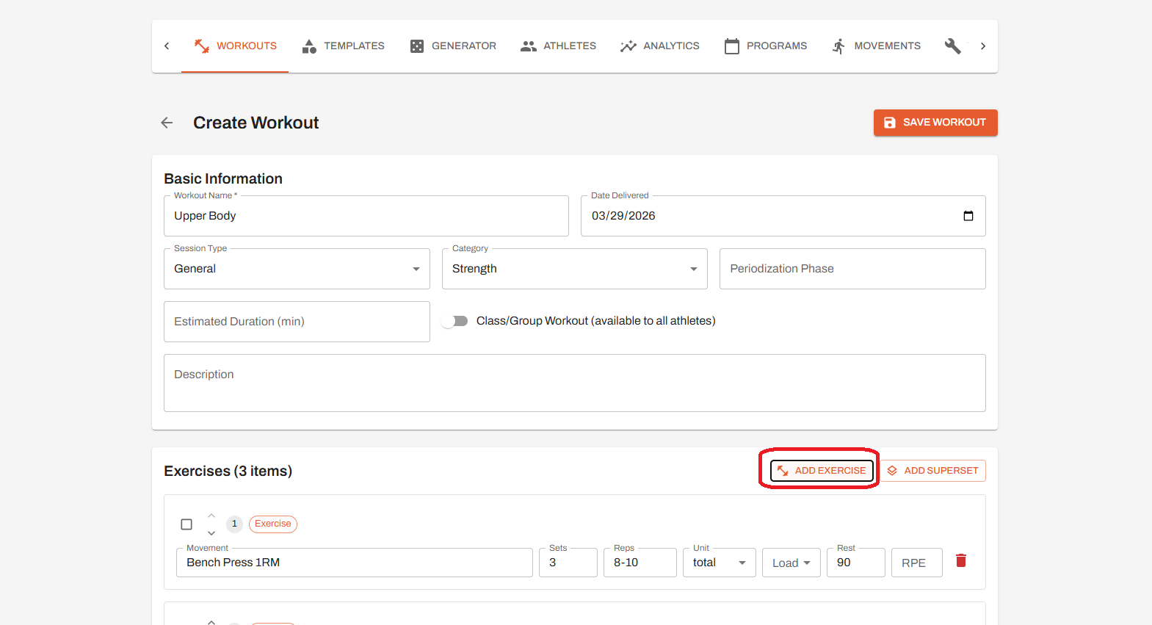
Task: Go to the Analytics tab
Action: click(x=659, y=46)
